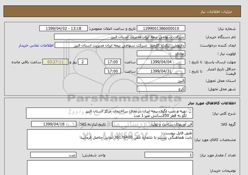This screenshot has height=175, width=248.
Task: Click the delivery province field البرز
Action: [x=161, y=80]
